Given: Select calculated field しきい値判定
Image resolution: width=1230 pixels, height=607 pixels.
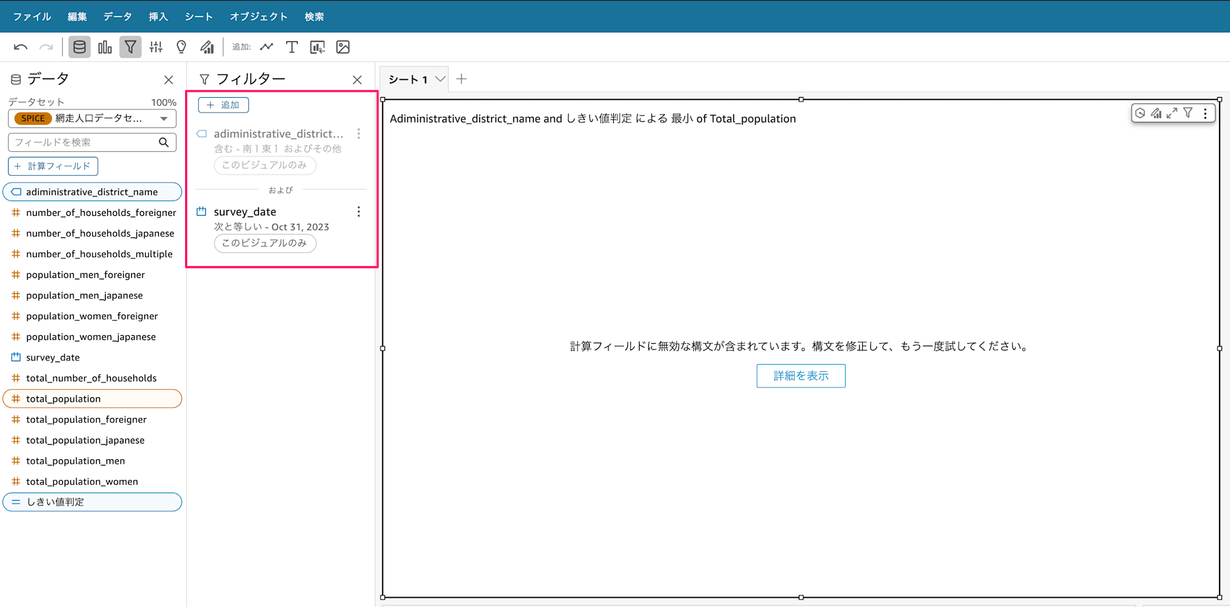Looking at the screenshot, I should [x=92, y=502].
